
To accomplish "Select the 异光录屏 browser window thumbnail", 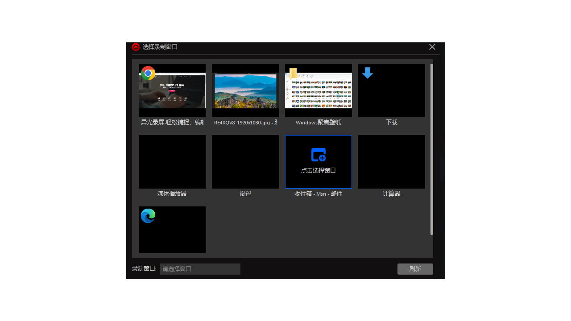I will 172,90.
